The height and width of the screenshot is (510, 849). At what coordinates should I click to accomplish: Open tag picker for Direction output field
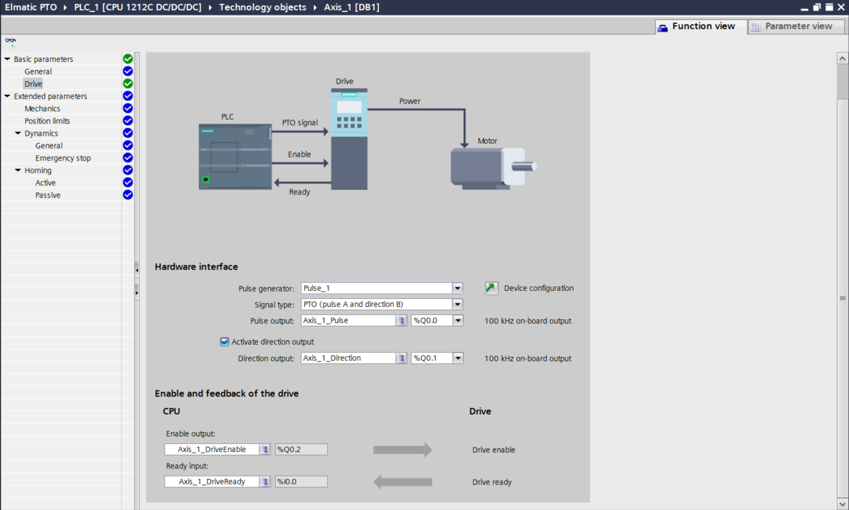(401, 358)
